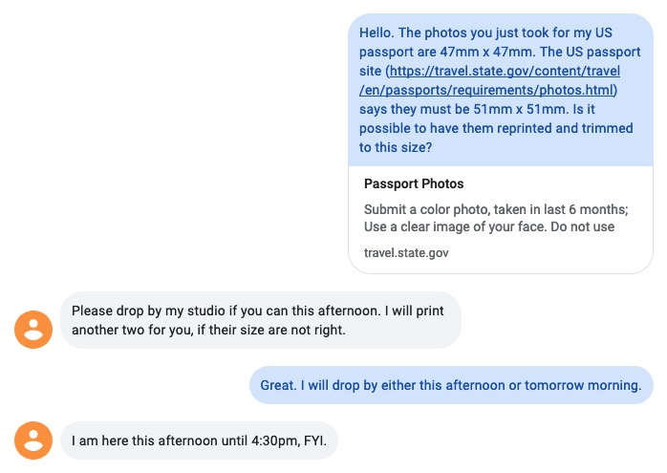This screenshot has width=667, height=473.
Task: Select the 'Please drop by my studio' message
Action: [261, 320]
